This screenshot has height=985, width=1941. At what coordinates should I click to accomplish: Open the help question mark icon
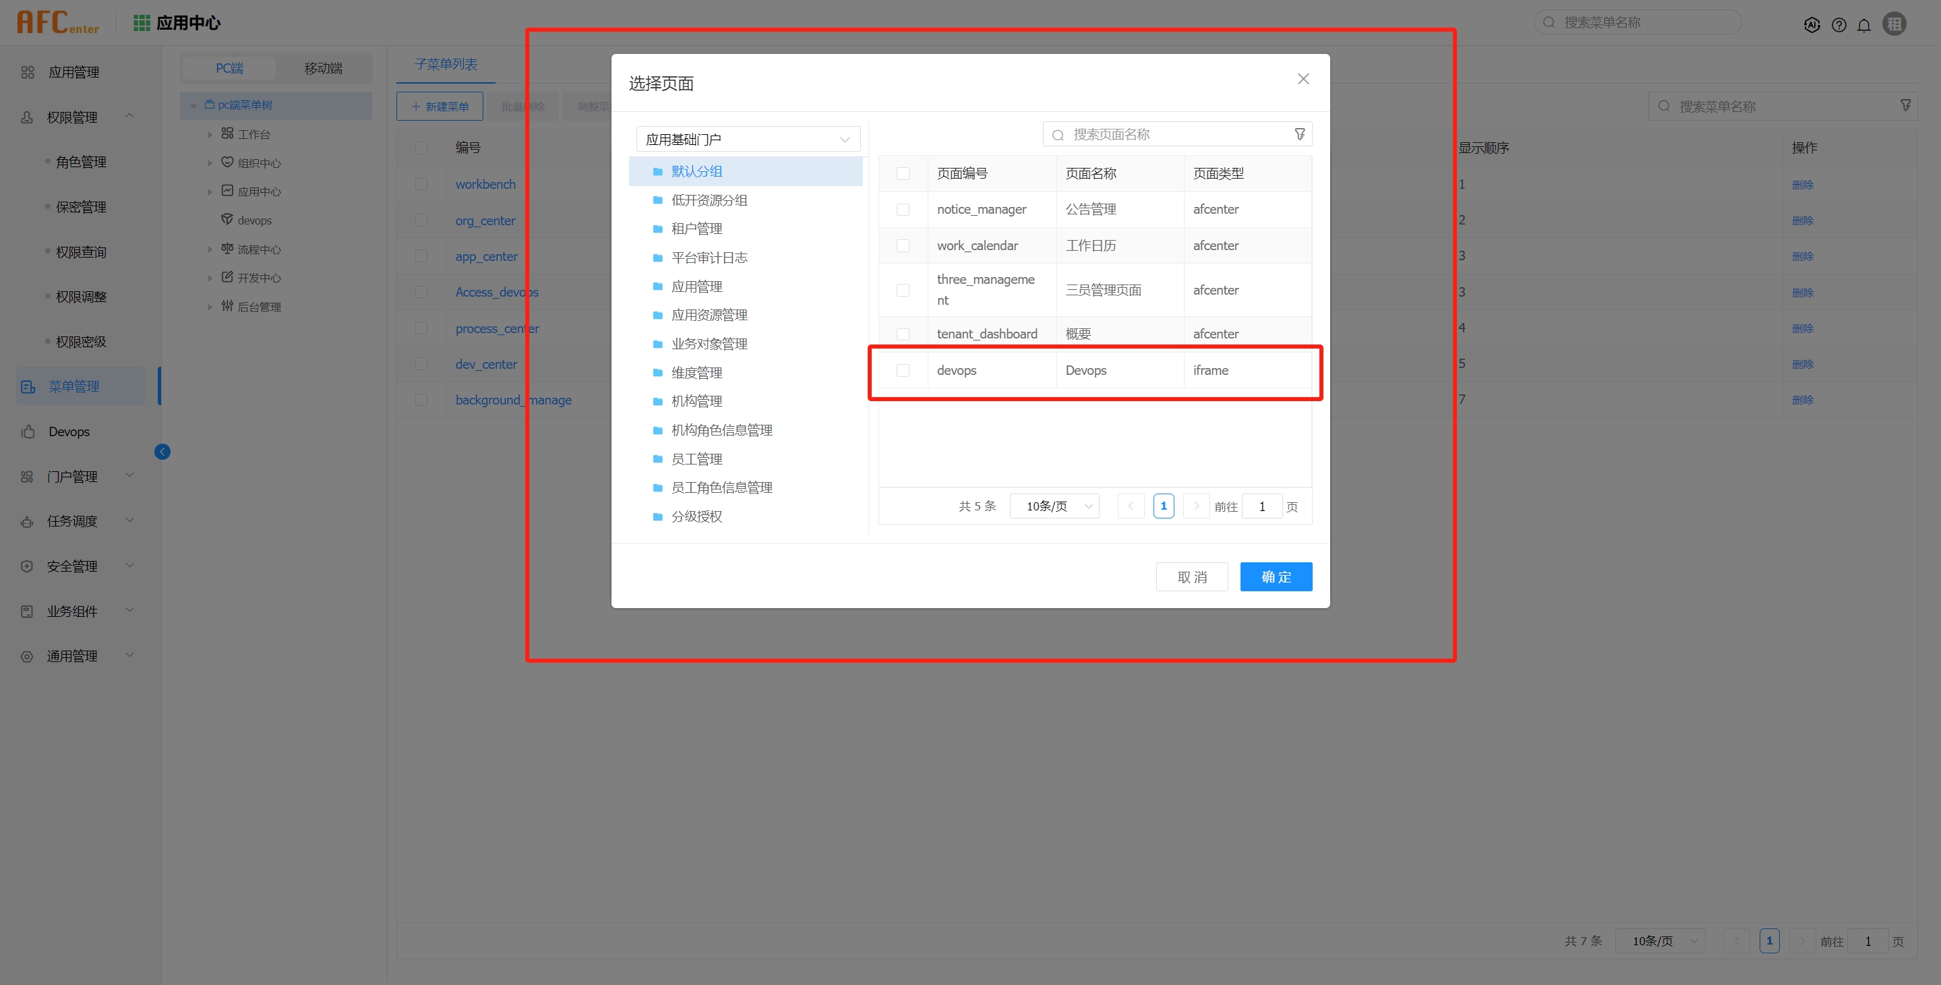point(1839,25)
